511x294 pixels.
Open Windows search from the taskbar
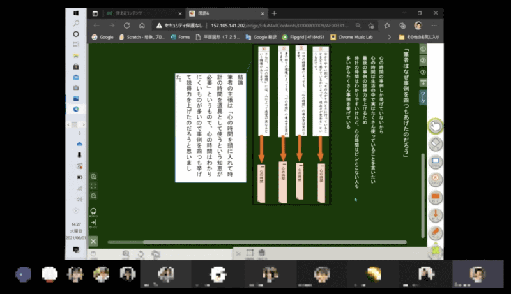[x=76, y=24]
